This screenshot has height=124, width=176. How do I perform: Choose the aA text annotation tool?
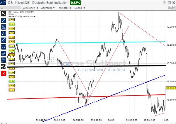pyautogui.click(x=4, y=53)
